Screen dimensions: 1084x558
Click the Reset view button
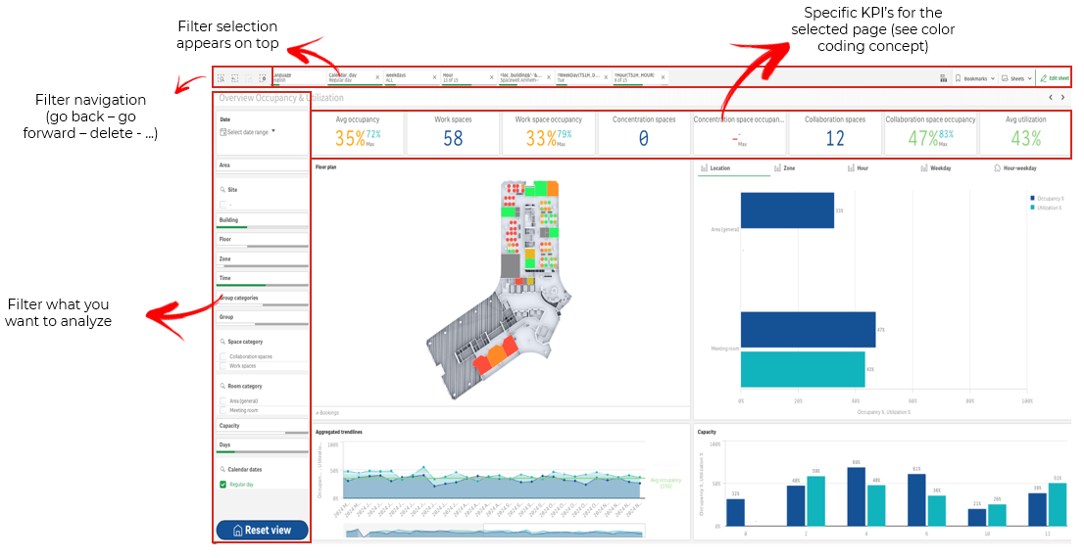(x=262, y=530)
